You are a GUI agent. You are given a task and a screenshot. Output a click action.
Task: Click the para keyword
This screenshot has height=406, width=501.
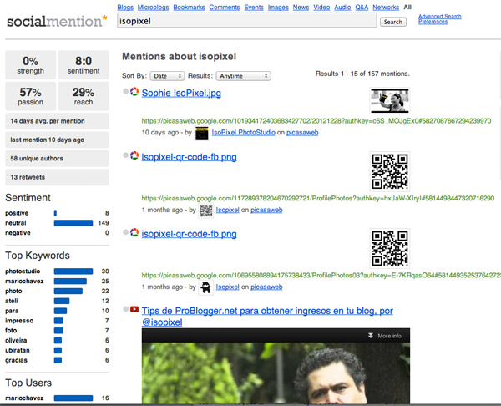pyautogui.click(x=12, y=311)
